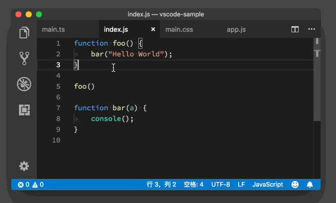Split the editor side by side
Image resolution: width=336 pixels, height=203 pixels.
click(295, 29)
